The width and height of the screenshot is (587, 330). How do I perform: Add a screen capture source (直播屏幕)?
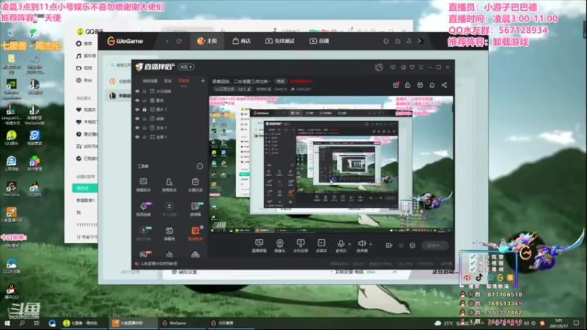click(x=259, y=246)
